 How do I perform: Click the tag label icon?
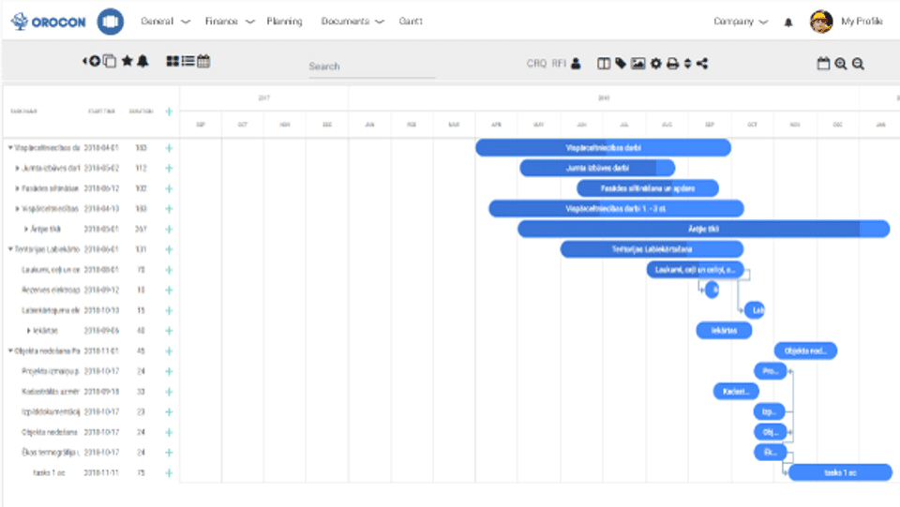621,63
